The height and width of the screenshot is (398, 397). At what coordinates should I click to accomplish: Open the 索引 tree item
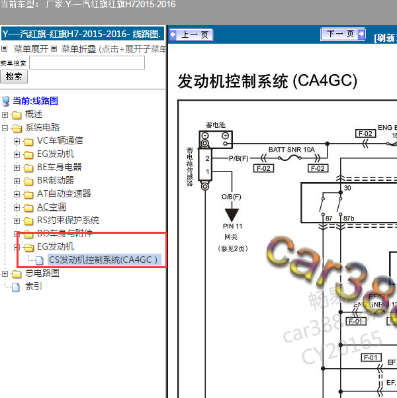click(x=33, y=286)
